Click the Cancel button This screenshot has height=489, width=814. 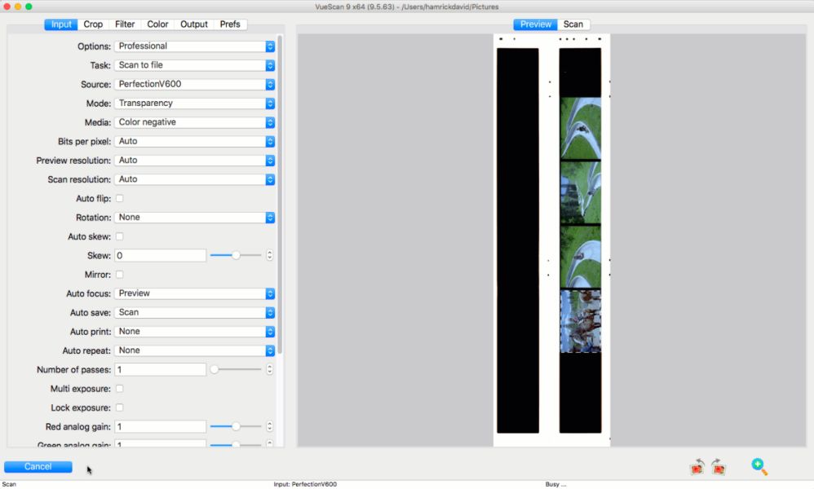[38, 467]
